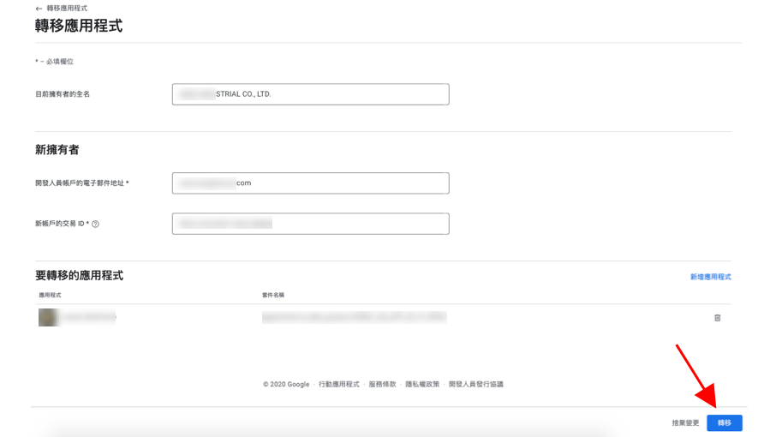
Task: Click the 新擁有者 section heading
Action: point(57,150)
